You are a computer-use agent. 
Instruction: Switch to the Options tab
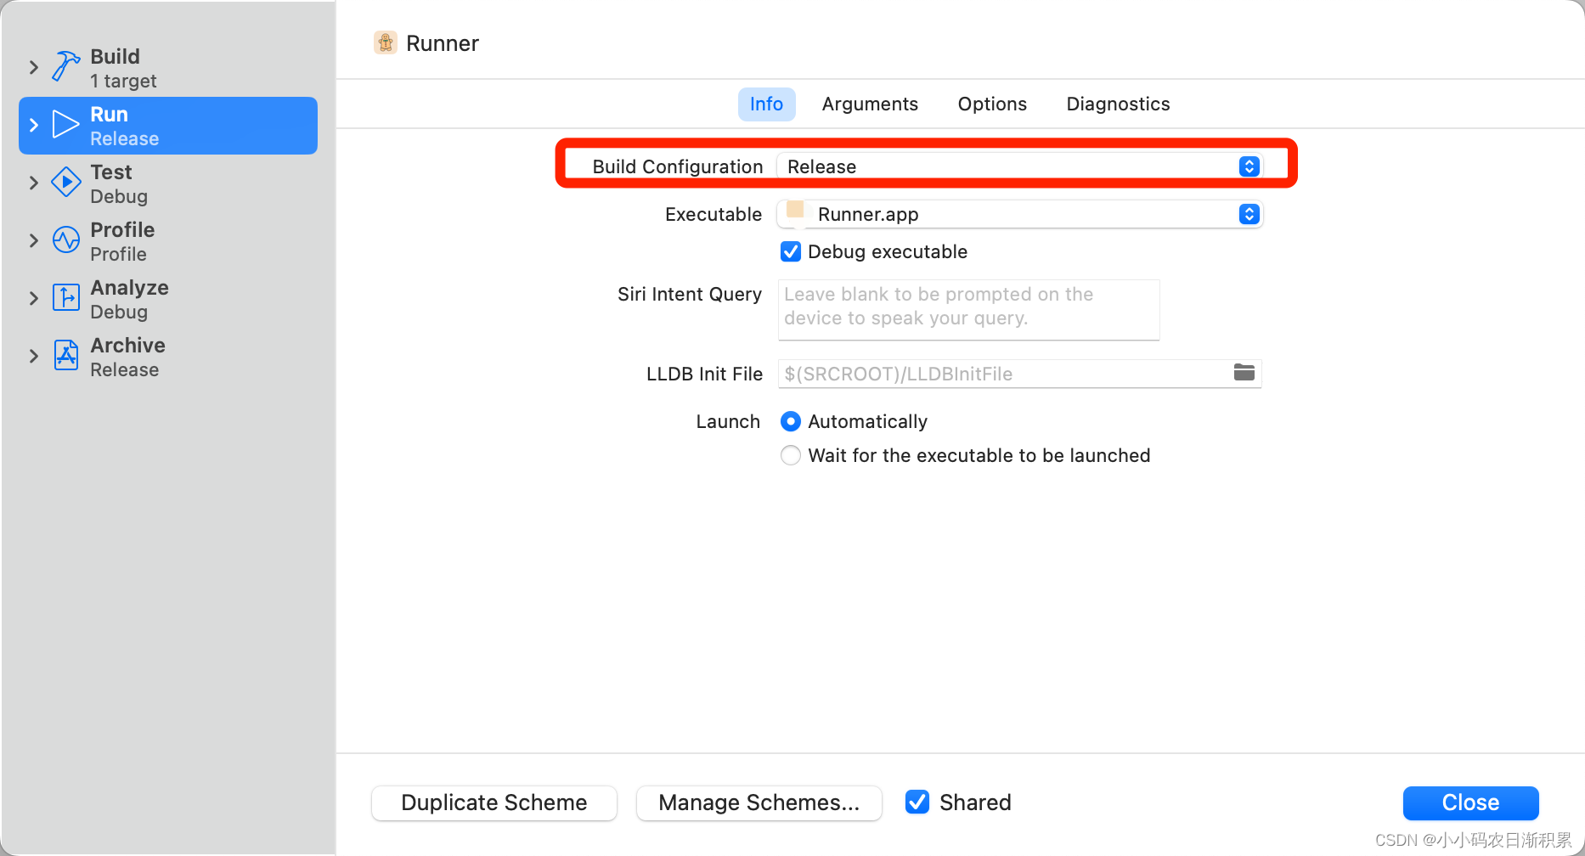coord(992,104)
